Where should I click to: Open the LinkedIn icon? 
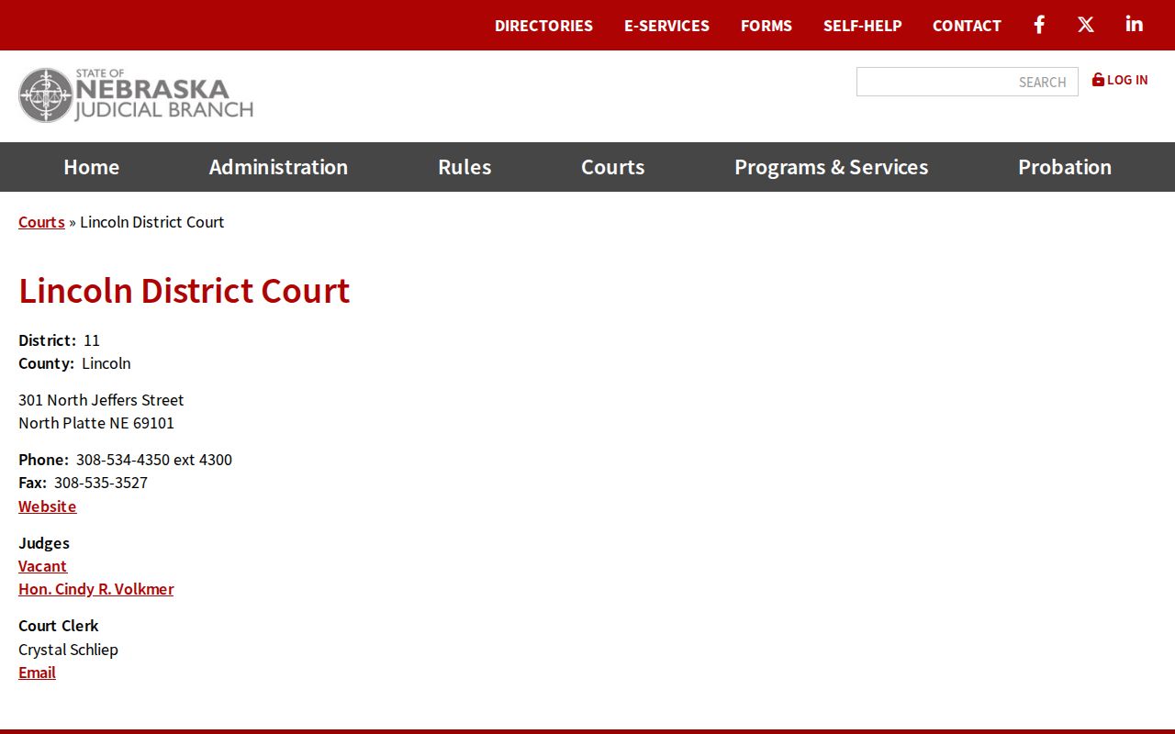pyautogui.click(x=1135, y=24)
